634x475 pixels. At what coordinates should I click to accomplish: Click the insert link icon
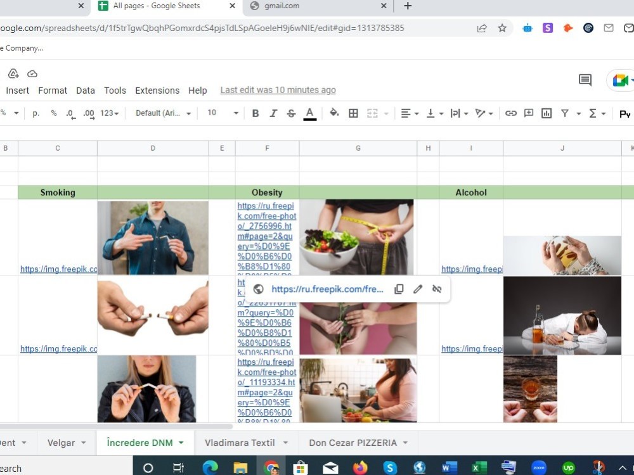click(x=510, y=113)
